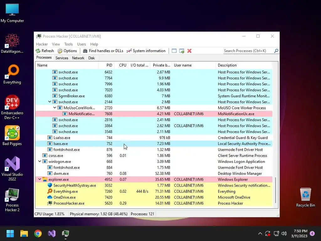Open the Tools menu
Screen dimensions: 321x241
(x=68, y=44)
